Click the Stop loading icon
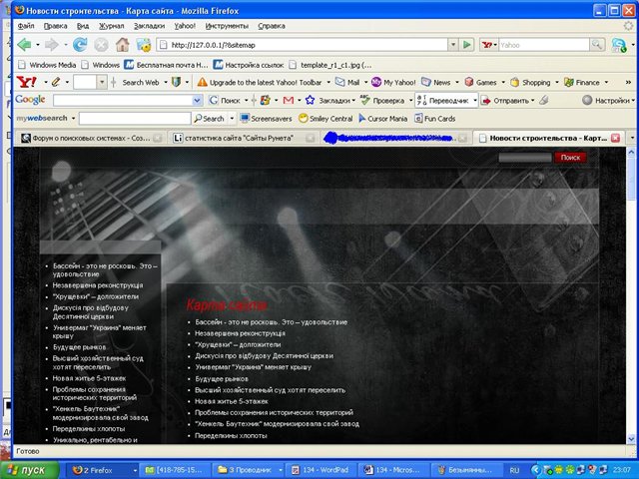 (101, 44)
